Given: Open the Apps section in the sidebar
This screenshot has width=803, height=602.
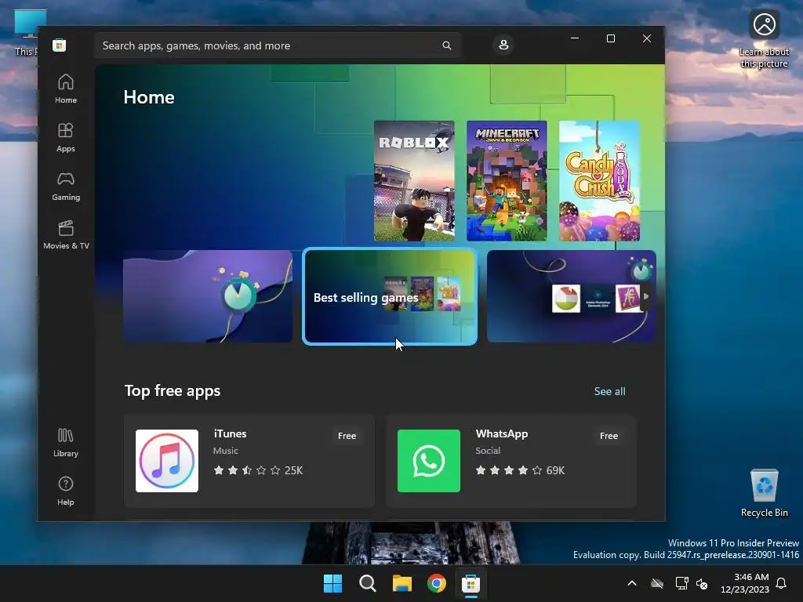Looking at the screenshot, I should coord(66,138).
